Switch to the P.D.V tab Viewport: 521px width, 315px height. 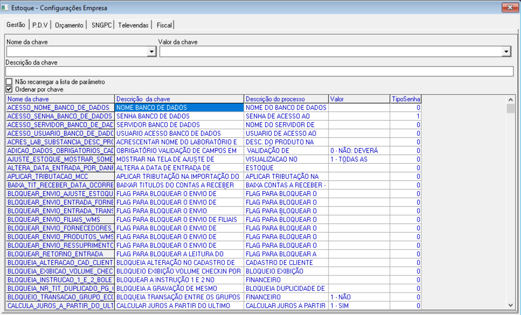(40, 25)
